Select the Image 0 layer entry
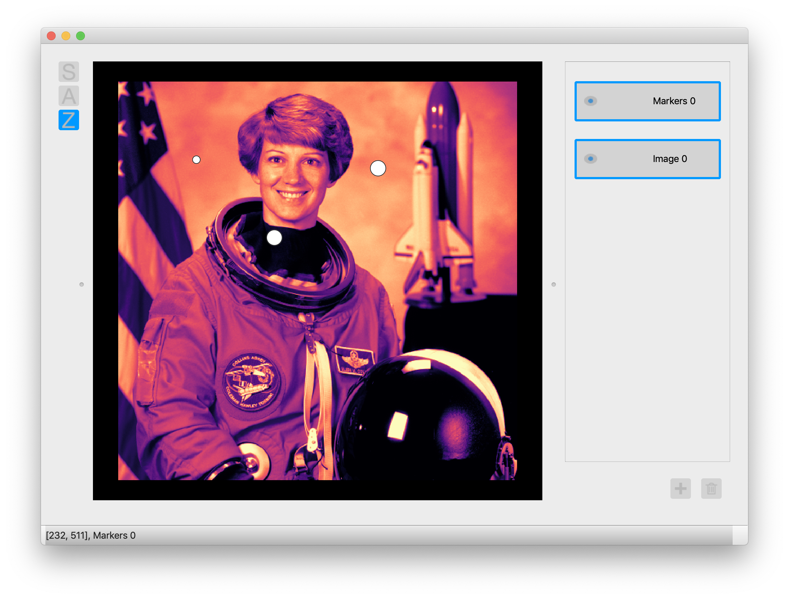Viewport: 789px width, 599px height. pos(670,159)
